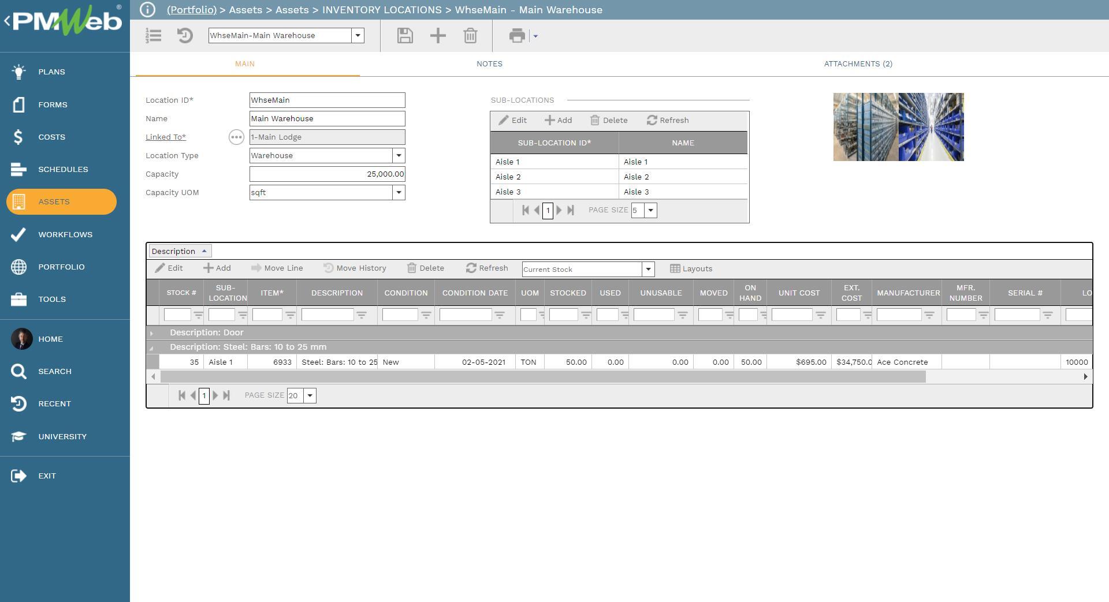1109x602 pixels.
Task: Open the record history clock icon
Action: click(x=185, y=36)
